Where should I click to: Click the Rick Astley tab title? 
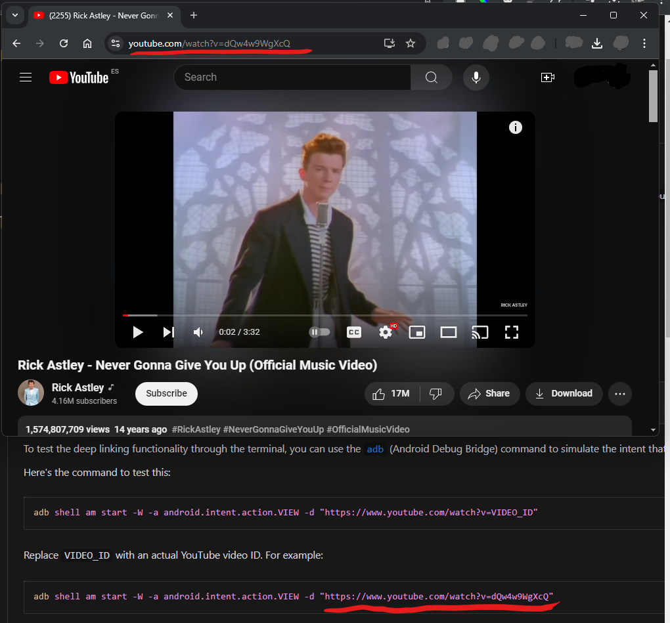pyautogui.click(x=104, y=15)
